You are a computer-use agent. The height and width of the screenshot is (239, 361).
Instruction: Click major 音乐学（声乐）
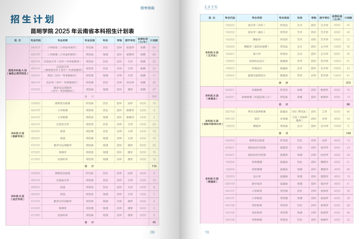(257, 25)
